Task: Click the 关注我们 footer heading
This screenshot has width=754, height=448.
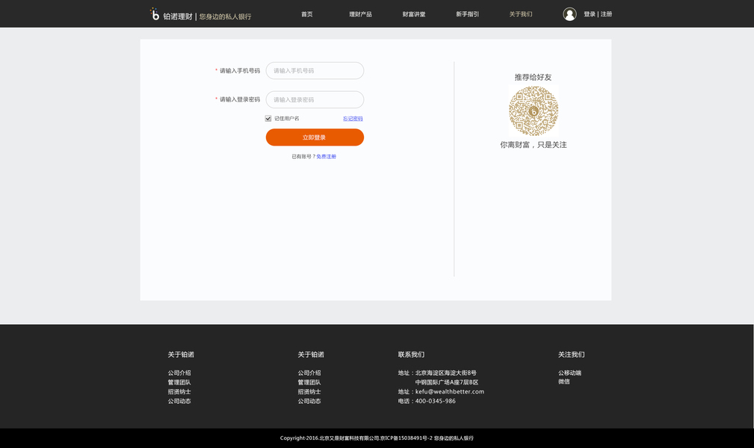Action: click(x=571, y=355)
